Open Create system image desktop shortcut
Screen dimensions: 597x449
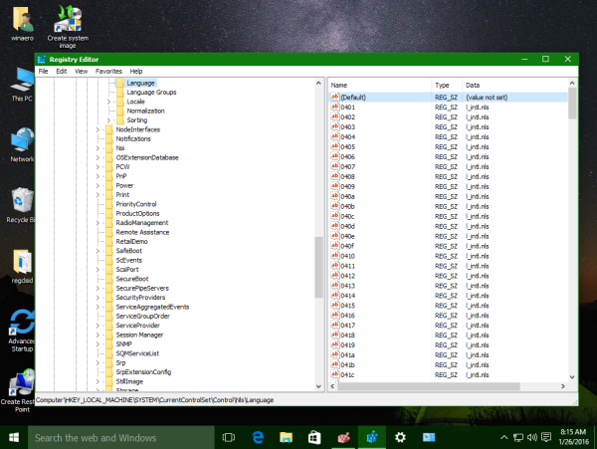(68, 27)
